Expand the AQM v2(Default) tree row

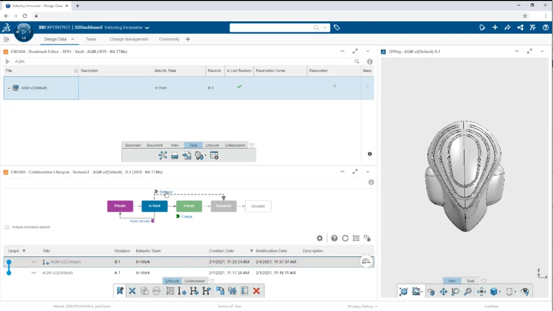click(x=9, y=88)
